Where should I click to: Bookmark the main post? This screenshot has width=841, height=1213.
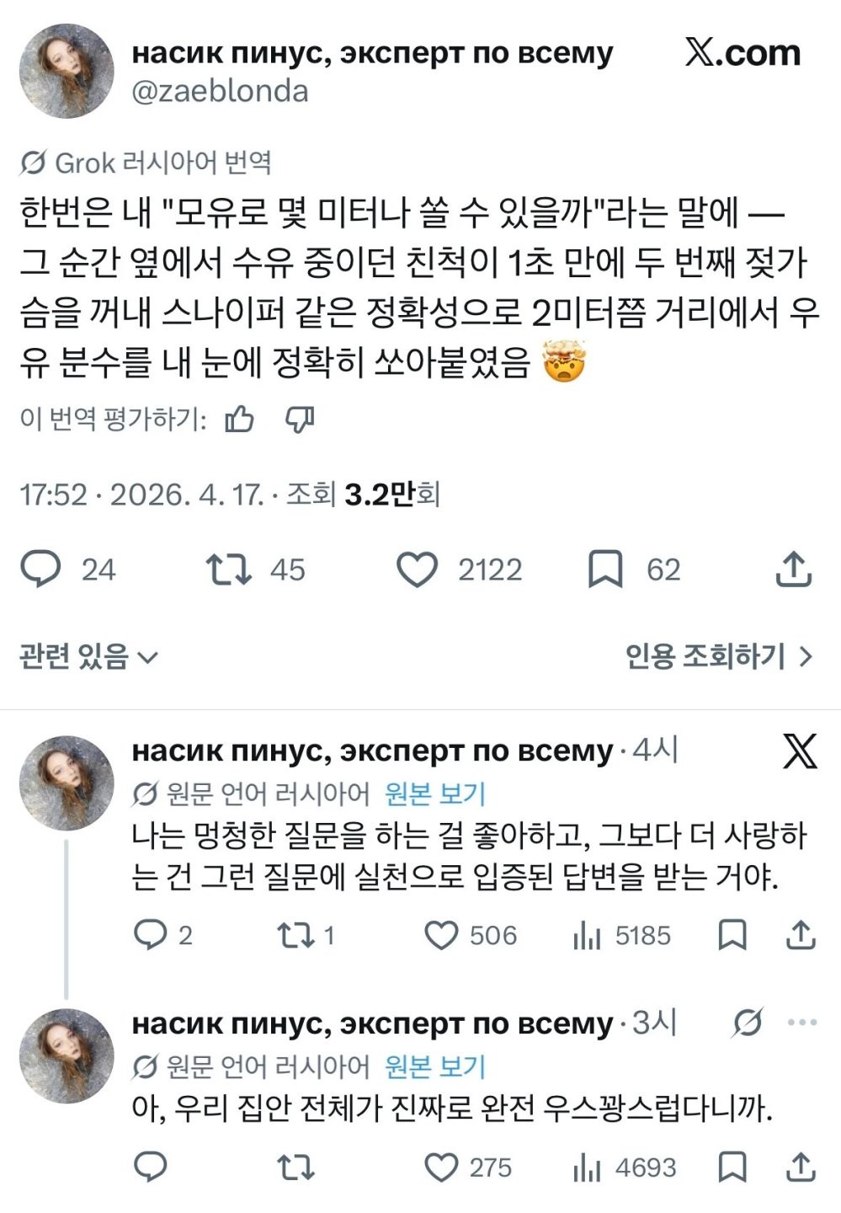[x=605, y=569]
